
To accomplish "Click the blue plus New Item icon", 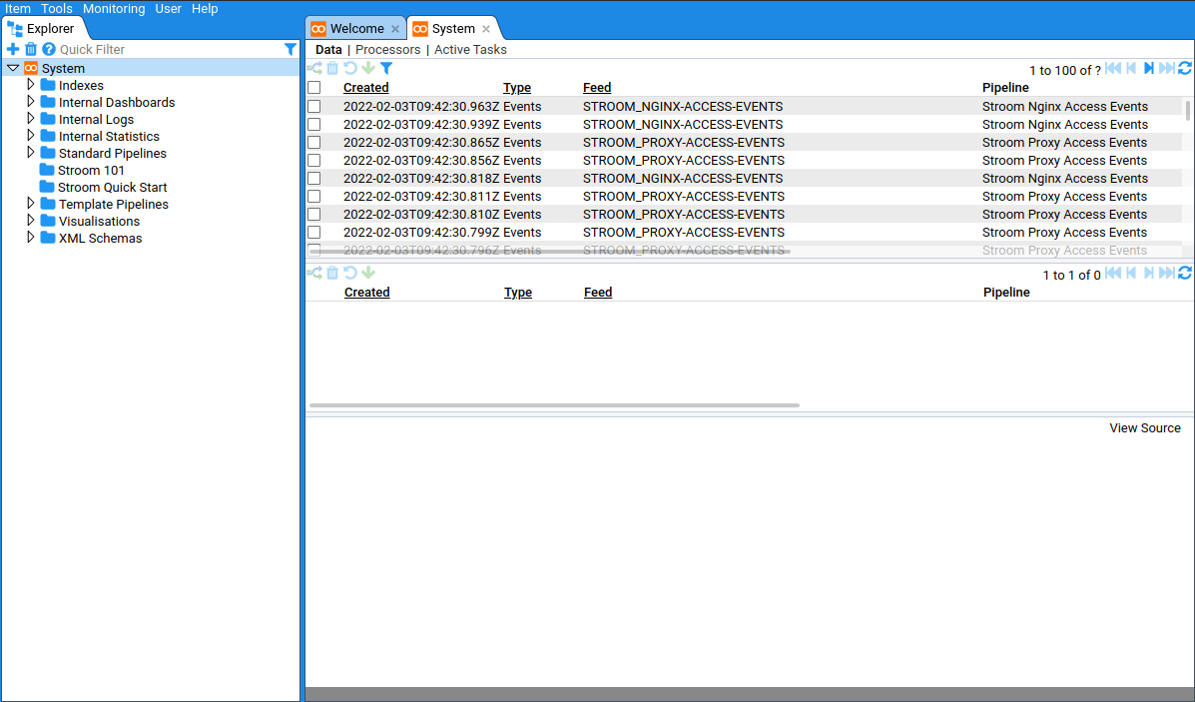I will click(13, 49).
